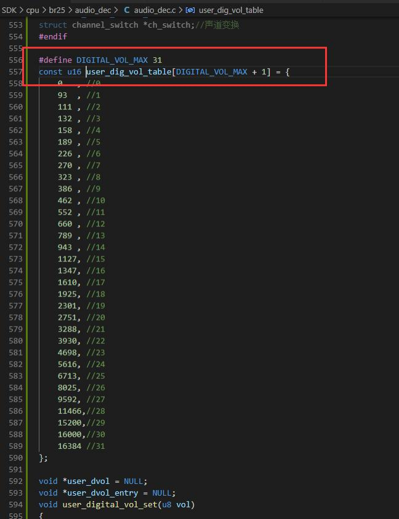
Task: Click the DIGITAL_VOL_MAX macro name on line 556
Action: point(112,60)
